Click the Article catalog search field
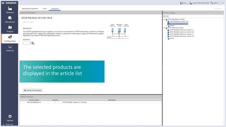This screenshot has width=226, height=127. point(196,16)
